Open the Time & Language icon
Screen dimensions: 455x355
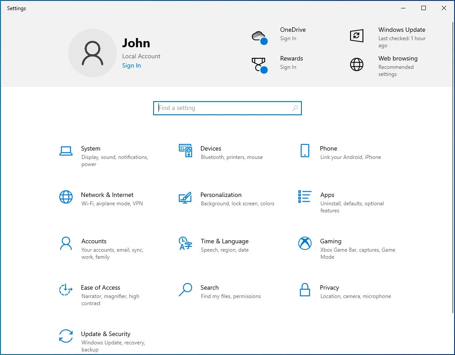click(x=185, y=243)
